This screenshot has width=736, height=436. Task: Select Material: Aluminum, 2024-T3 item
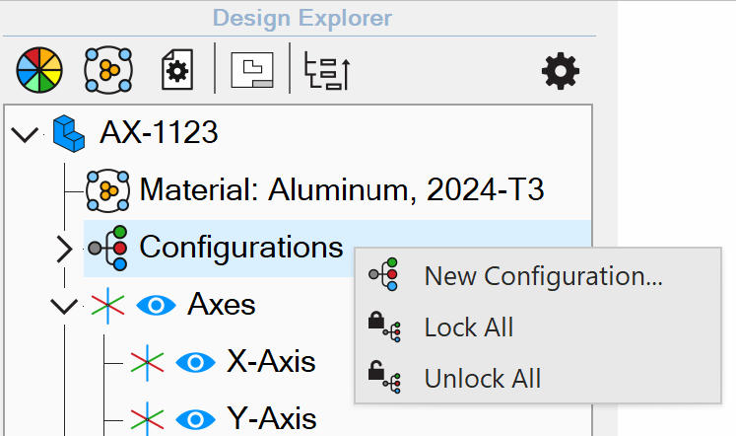point(342,189)
